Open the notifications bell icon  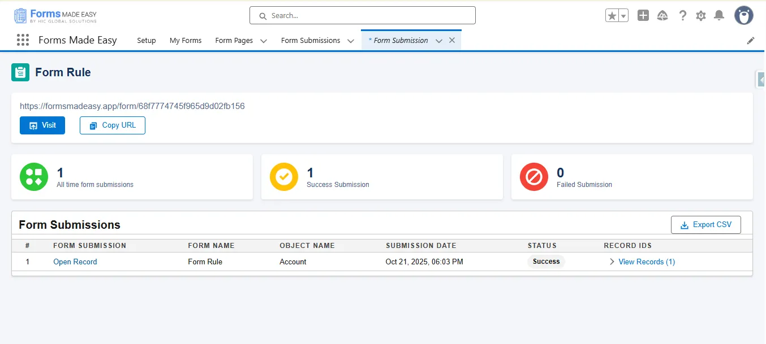click(719, 16)
